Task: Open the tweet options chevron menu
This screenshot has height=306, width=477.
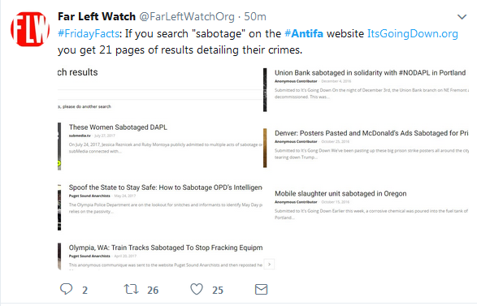Action: coord(462,17)
